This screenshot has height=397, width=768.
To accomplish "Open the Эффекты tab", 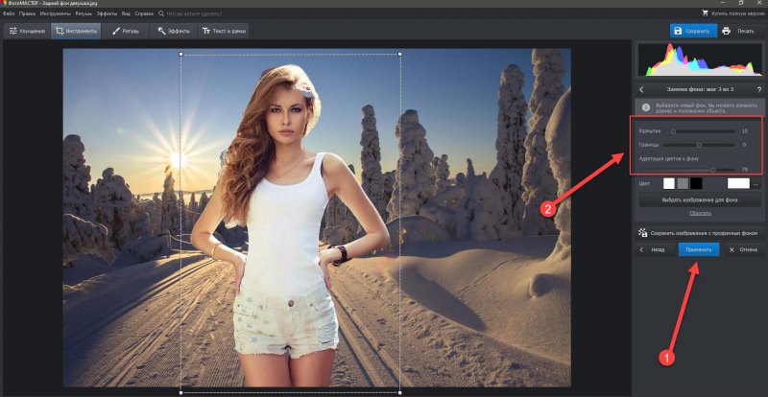I will pos(174,32).
